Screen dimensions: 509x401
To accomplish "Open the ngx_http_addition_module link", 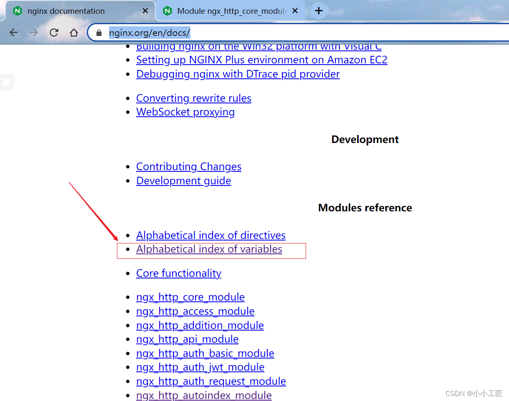I will 200,326.
